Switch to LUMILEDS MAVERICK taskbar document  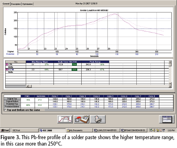coord(107,130)
